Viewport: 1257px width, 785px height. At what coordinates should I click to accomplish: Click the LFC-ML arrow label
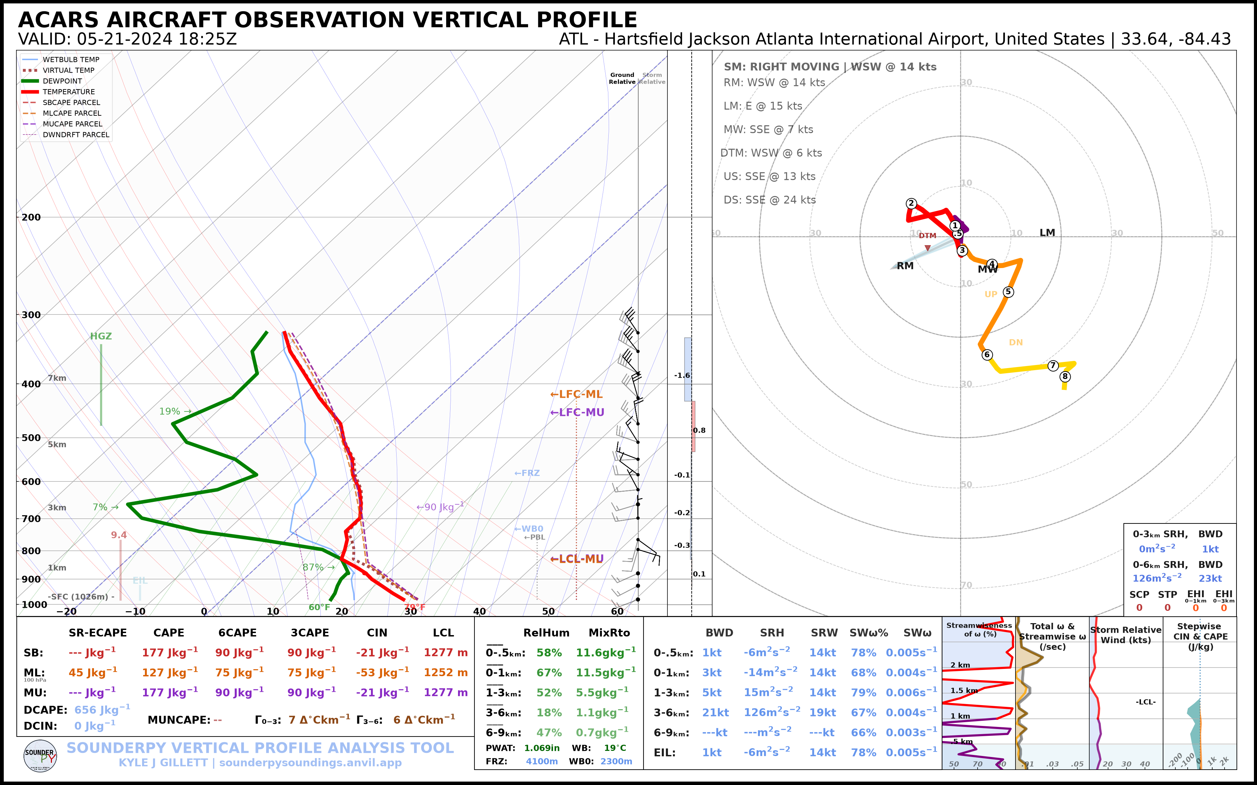pyautogui.click(x=576, y=394)
